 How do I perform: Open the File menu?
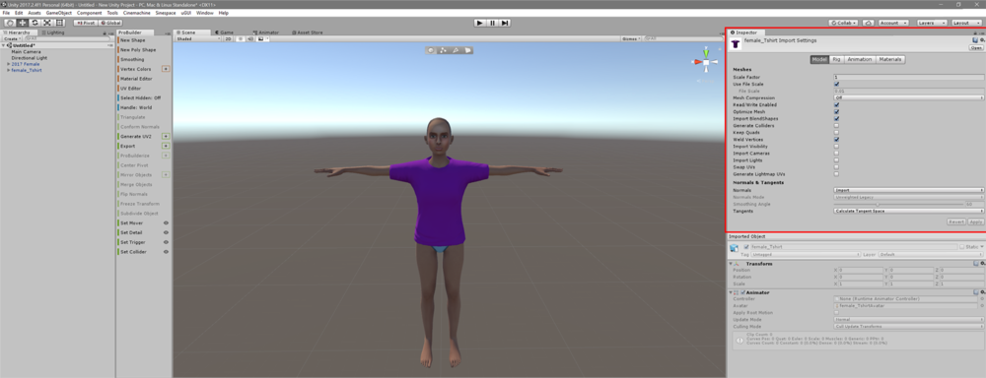point(6,13)
